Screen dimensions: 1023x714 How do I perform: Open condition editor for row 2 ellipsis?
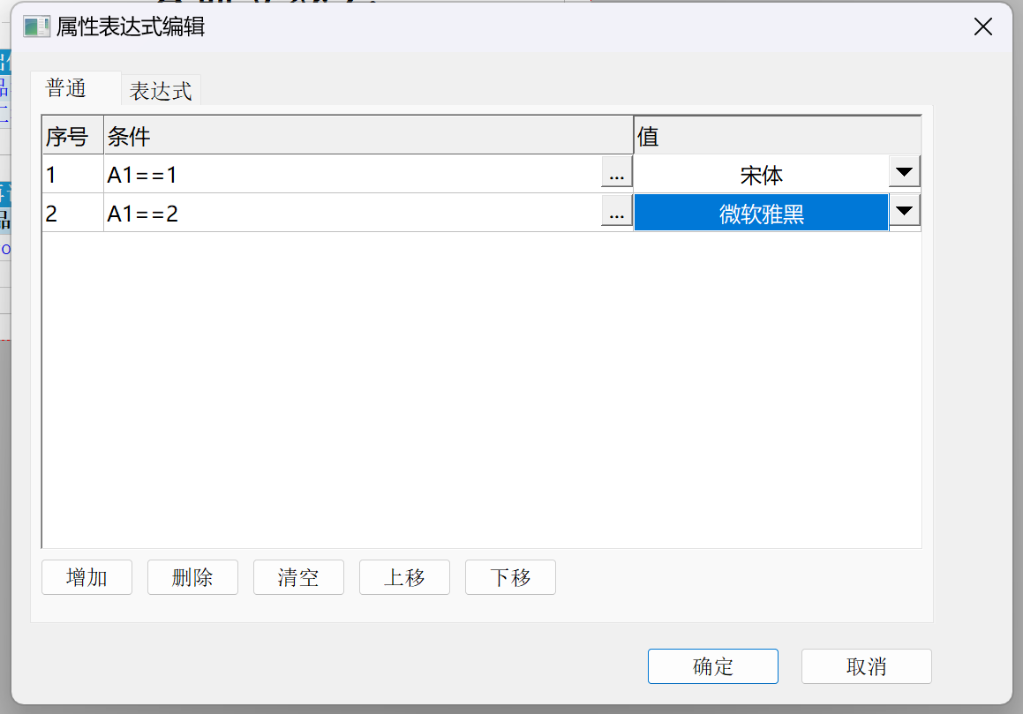(x=616, y=213)
